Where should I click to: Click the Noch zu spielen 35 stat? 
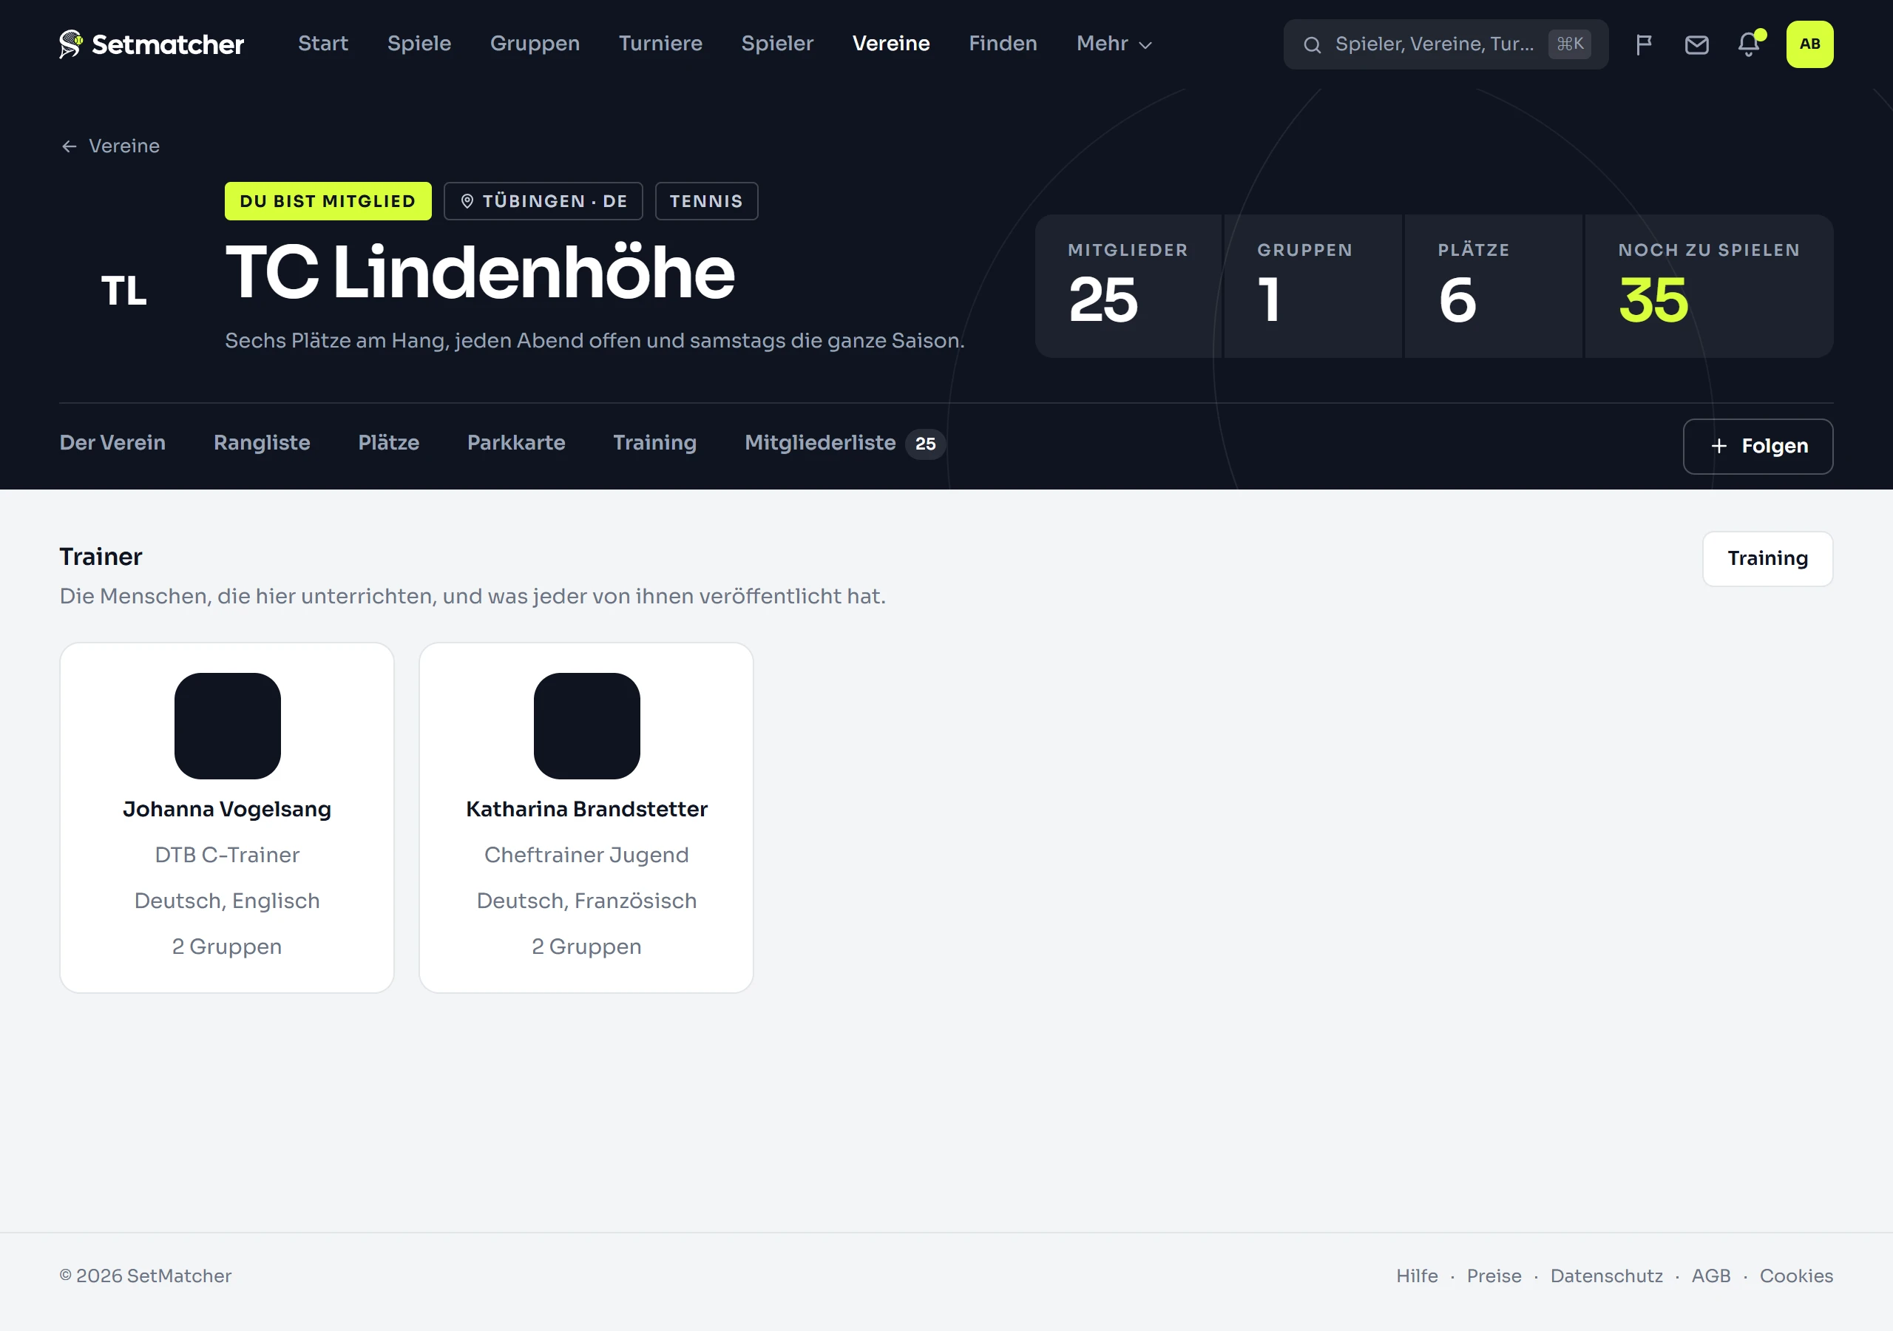tap(1708, 286)
